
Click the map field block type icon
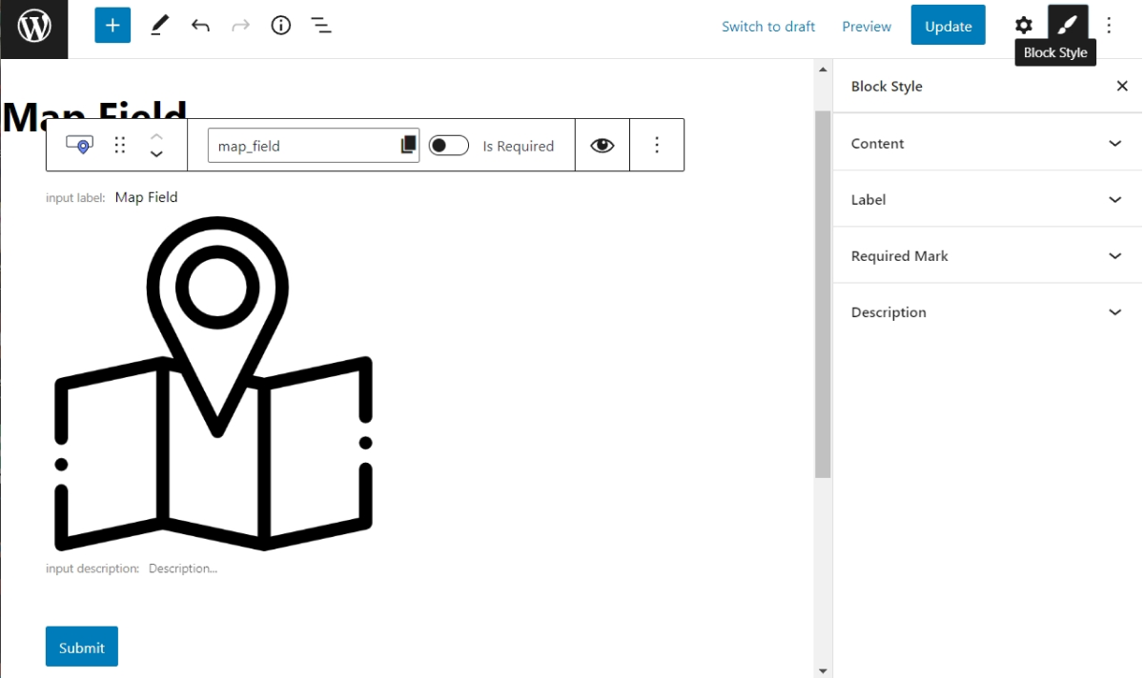coord(79,145)
